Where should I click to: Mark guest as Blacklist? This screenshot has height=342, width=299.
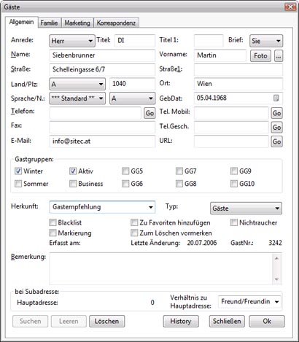[53, 222]
